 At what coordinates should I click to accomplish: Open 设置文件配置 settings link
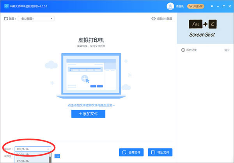tap(164, 19)
